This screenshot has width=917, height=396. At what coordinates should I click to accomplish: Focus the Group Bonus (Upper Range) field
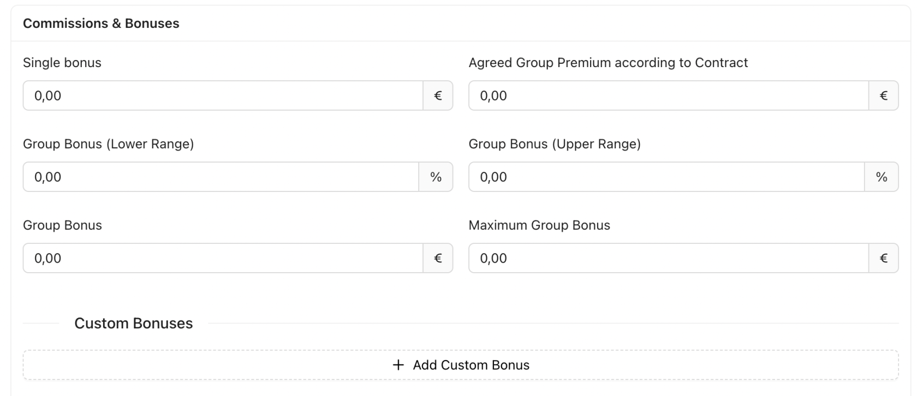coord(666,177)
